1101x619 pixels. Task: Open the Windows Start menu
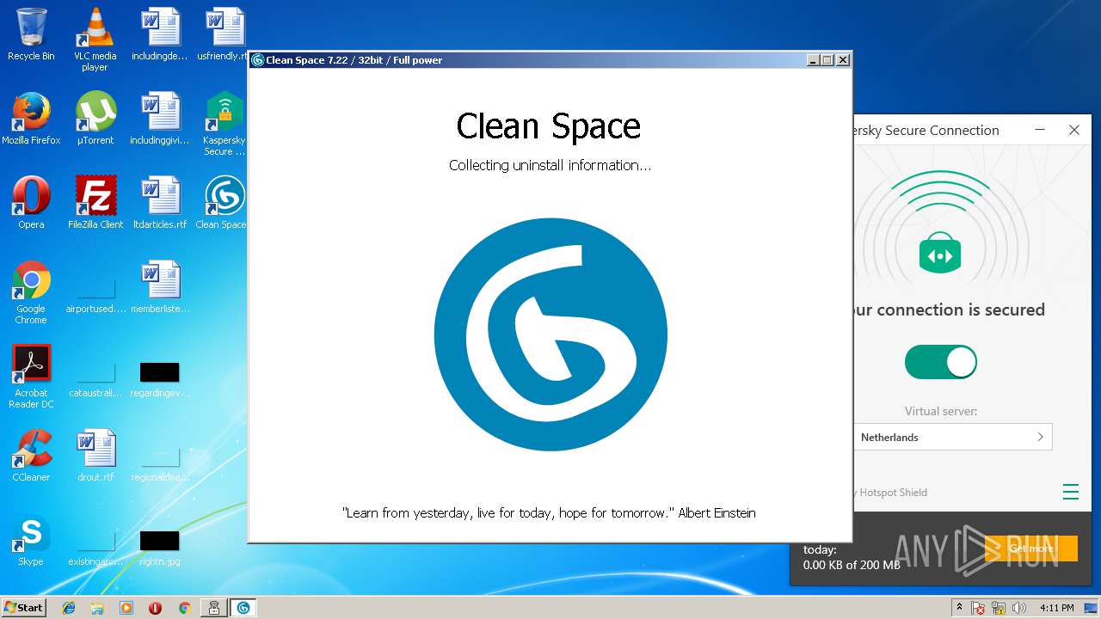[x=24, y=607]
